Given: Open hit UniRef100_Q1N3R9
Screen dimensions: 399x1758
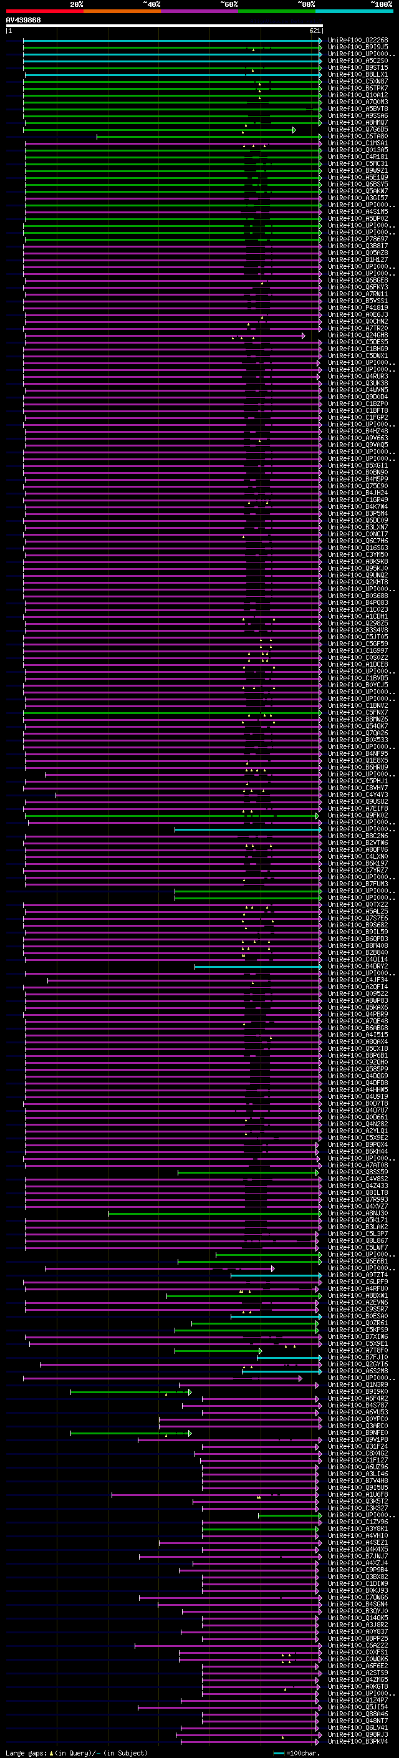Looking at the screenshot, I should point(357,1384).
